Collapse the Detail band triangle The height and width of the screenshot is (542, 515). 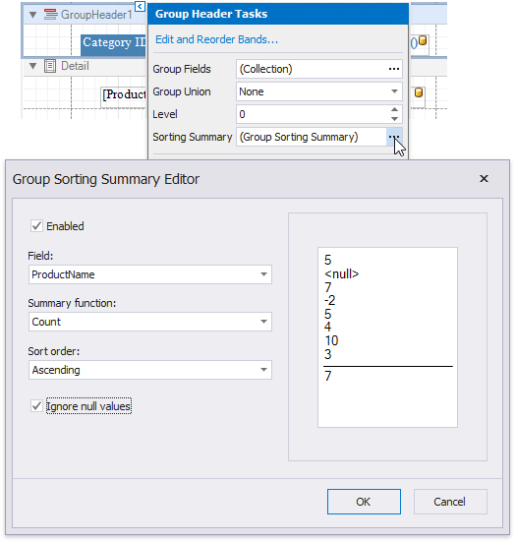(x=32, y=66)
